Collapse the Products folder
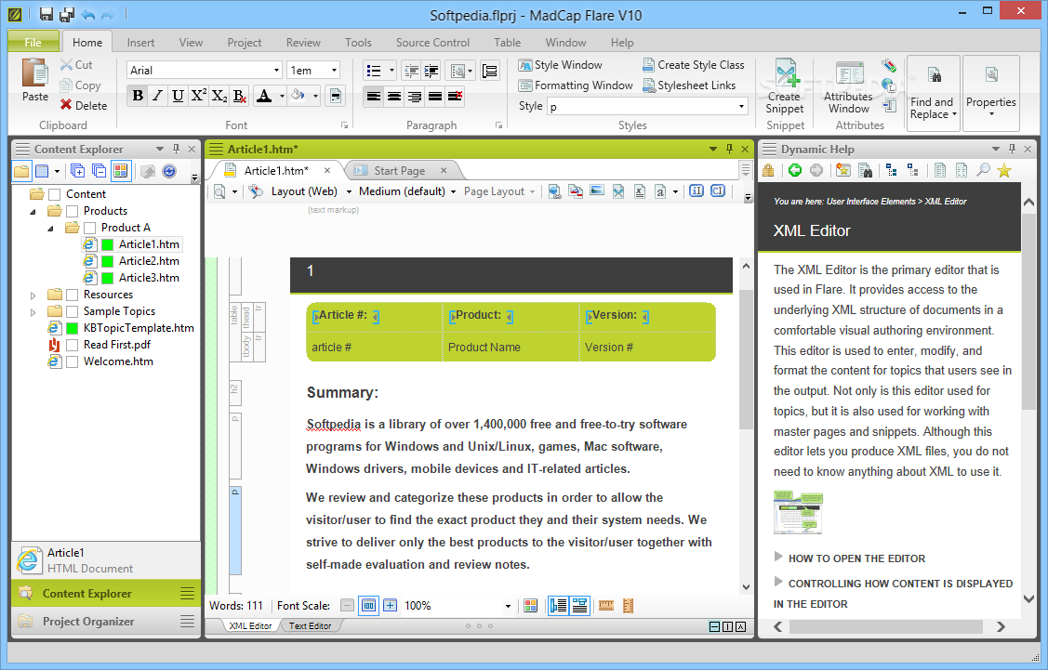This screenshot has height=670, width=1048. pos(33,211)
